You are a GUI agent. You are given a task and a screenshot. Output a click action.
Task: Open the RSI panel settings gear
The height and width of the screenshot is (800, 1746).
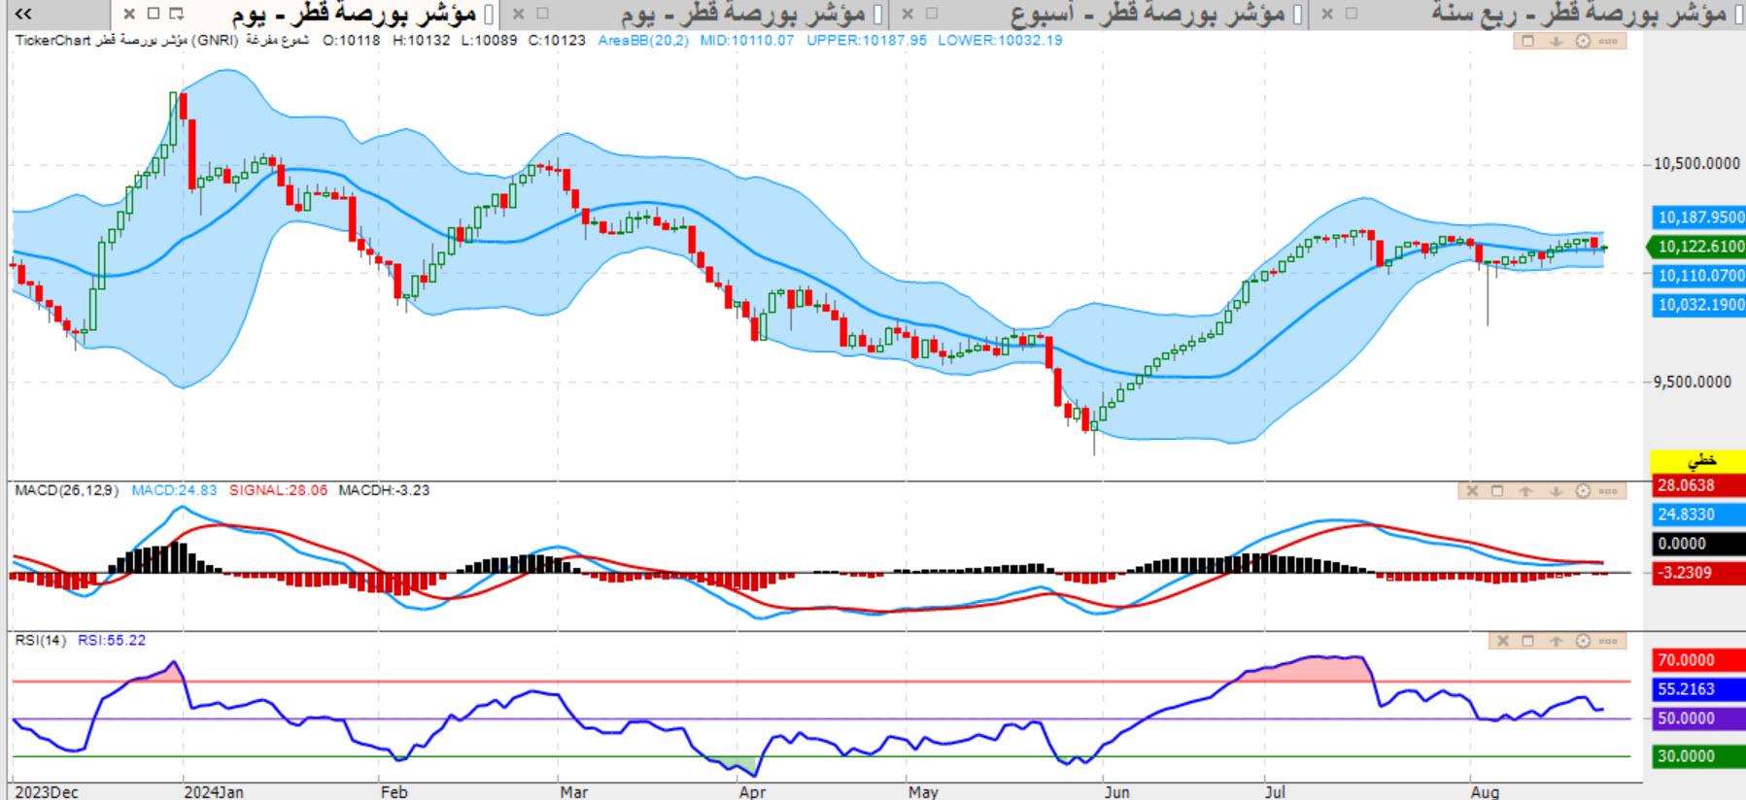click(x=1583, y=641)
